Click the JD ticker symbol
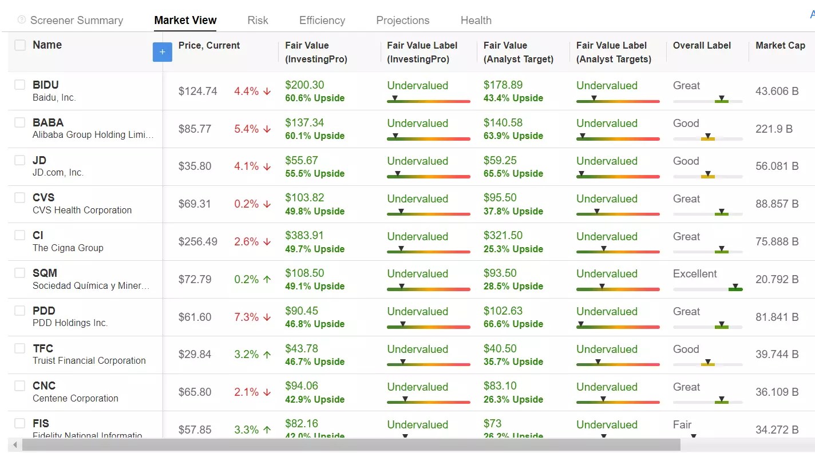Viewport: 815px width, 453px height. coord(39,160)
